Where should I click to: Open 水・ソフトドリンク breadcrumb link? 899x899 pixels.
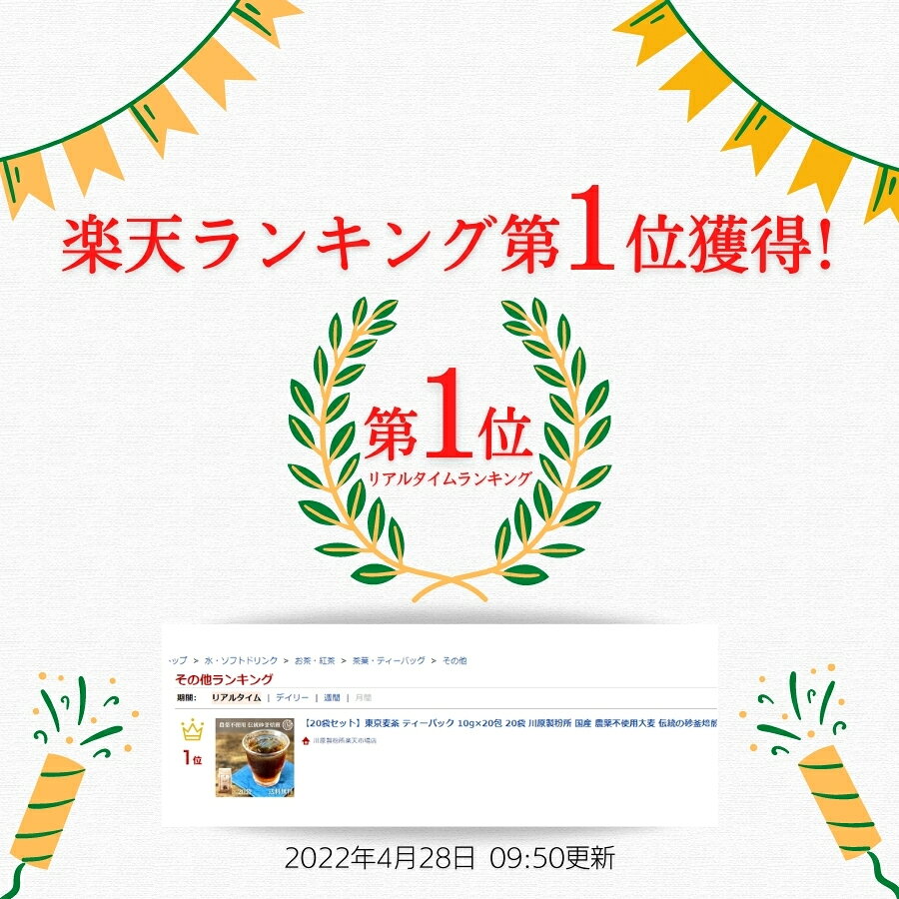point(241,660)
